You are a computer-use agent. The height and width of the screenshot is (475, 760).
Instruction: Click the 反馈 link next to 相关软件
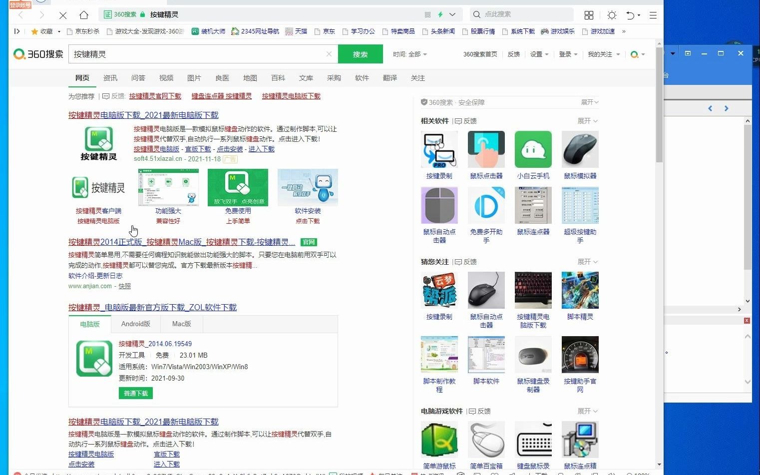click(466, 121)
